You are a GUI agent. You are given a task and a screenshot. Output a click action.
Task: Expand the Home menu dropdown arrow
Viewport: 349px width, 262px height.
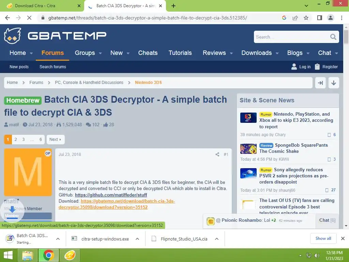click(x=31, y=53)
